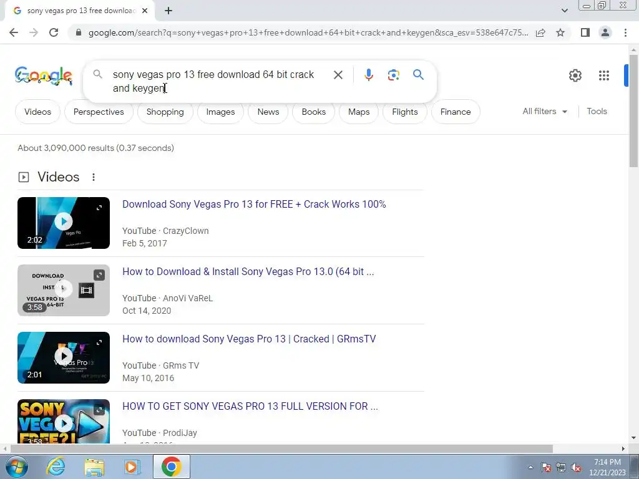
Task: Click the address bar URL
Action: tap(308, 32)
